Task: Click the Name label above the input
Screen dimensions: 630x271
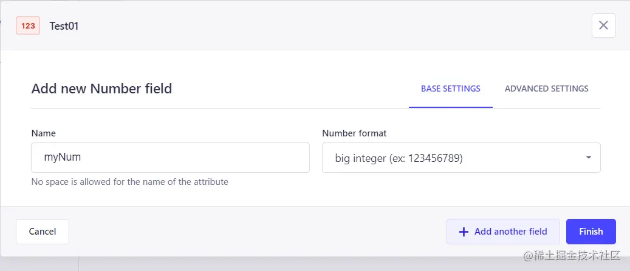Action: (x=43, y=133)
